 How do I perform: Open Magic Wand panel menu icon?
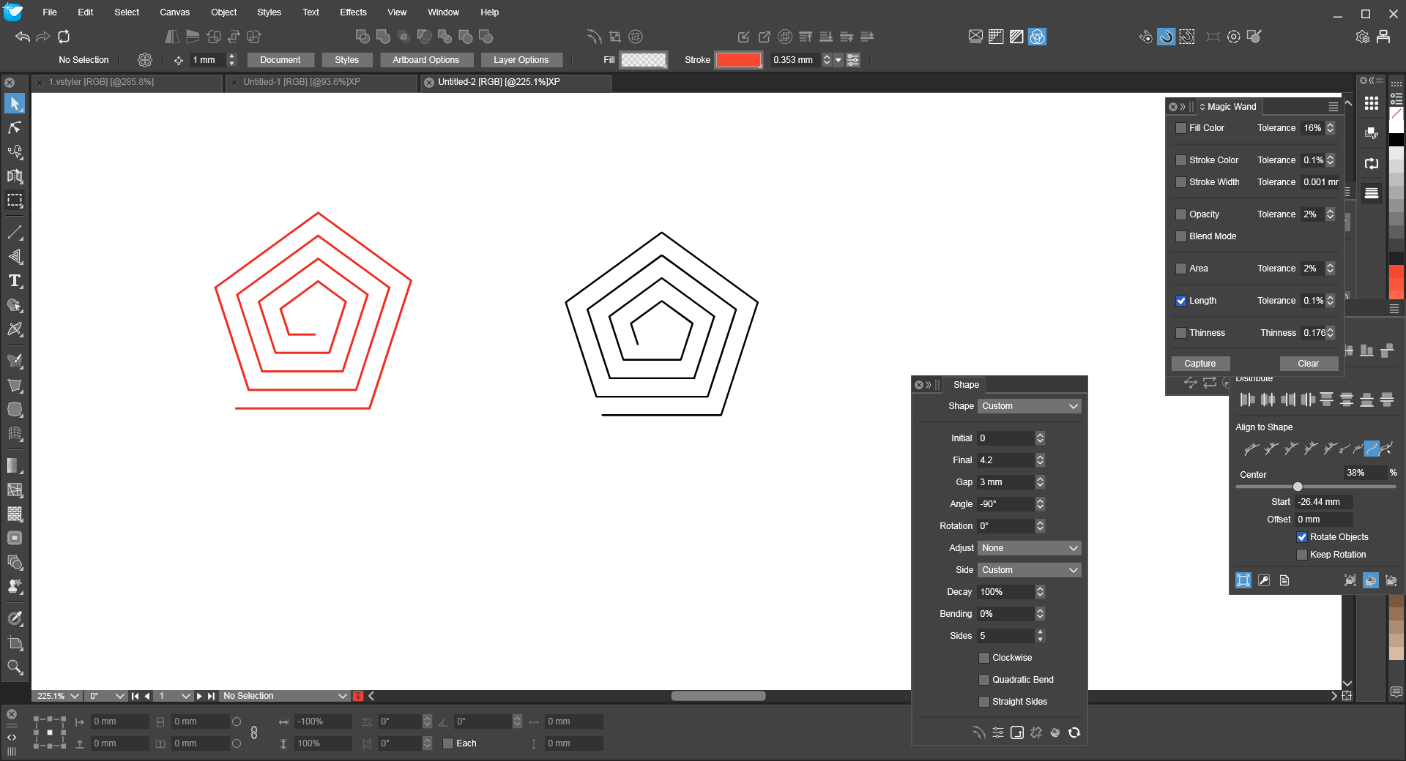pos(1333,107)
